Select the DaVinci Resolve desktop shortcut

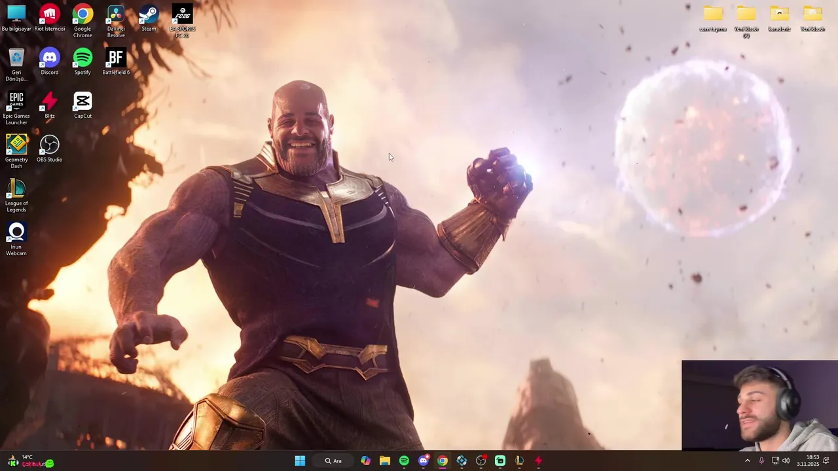point(116,22)
